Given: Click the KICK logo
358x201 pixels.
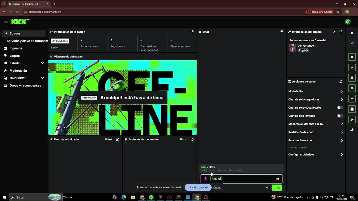Looking at the screenshot, I should coord(20,22).
